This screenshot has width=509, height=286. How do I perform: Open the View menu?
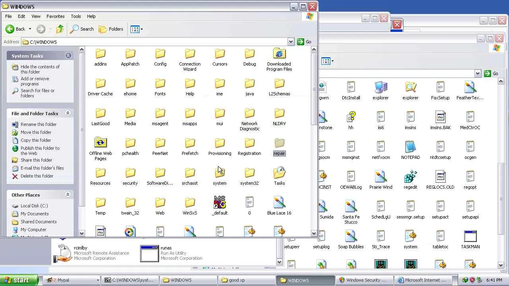(36, 16)
